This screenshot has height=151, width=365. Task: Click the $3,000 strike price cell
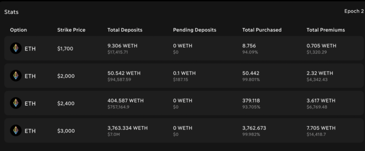pos(66,131)
